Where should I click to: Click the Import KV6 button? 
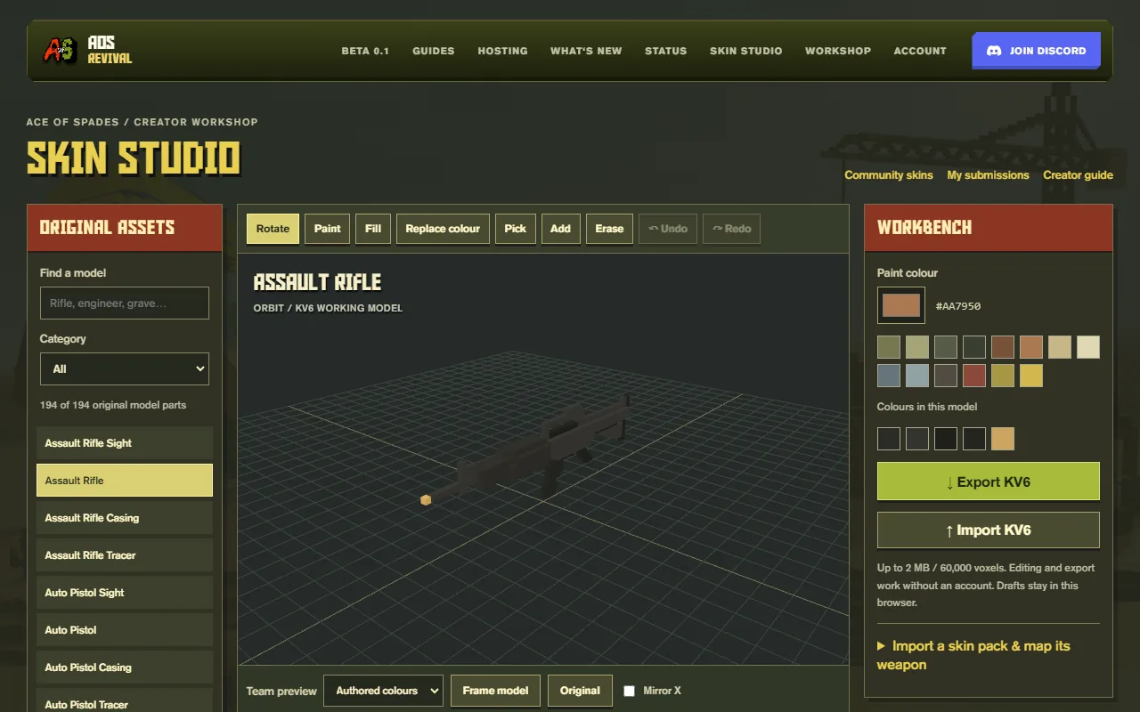[x=989, y=530]
